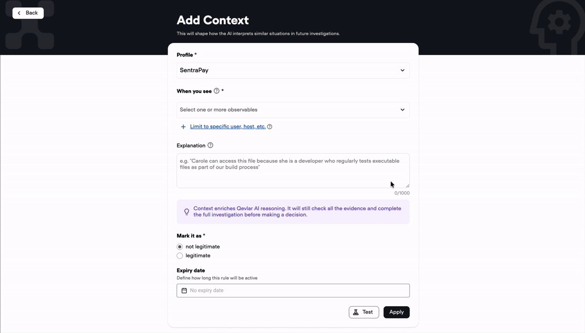This screenshot has width=585, height=333.
Task: Click the Test button
Action: 364,312
